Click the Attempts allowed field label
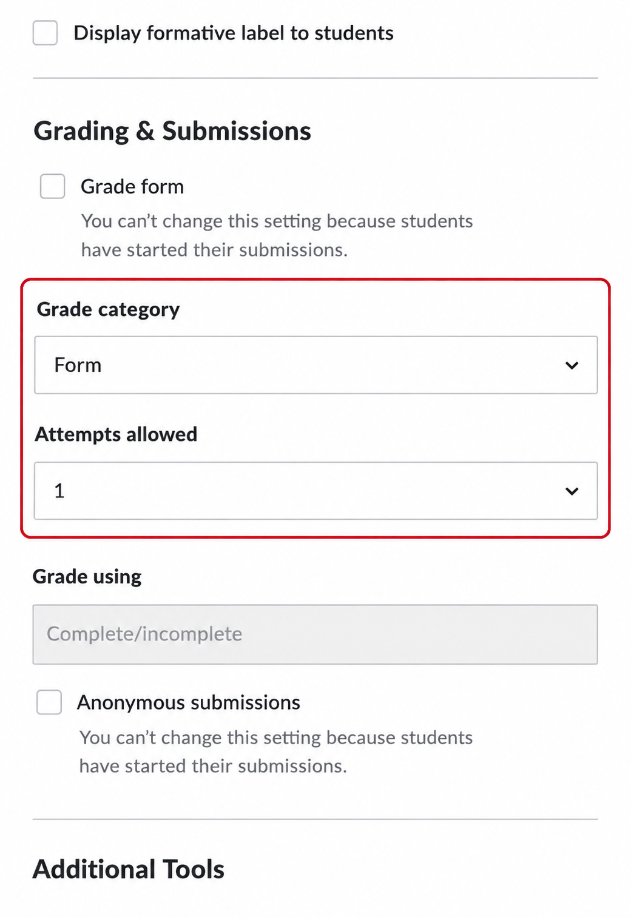 tap(116, 434)
